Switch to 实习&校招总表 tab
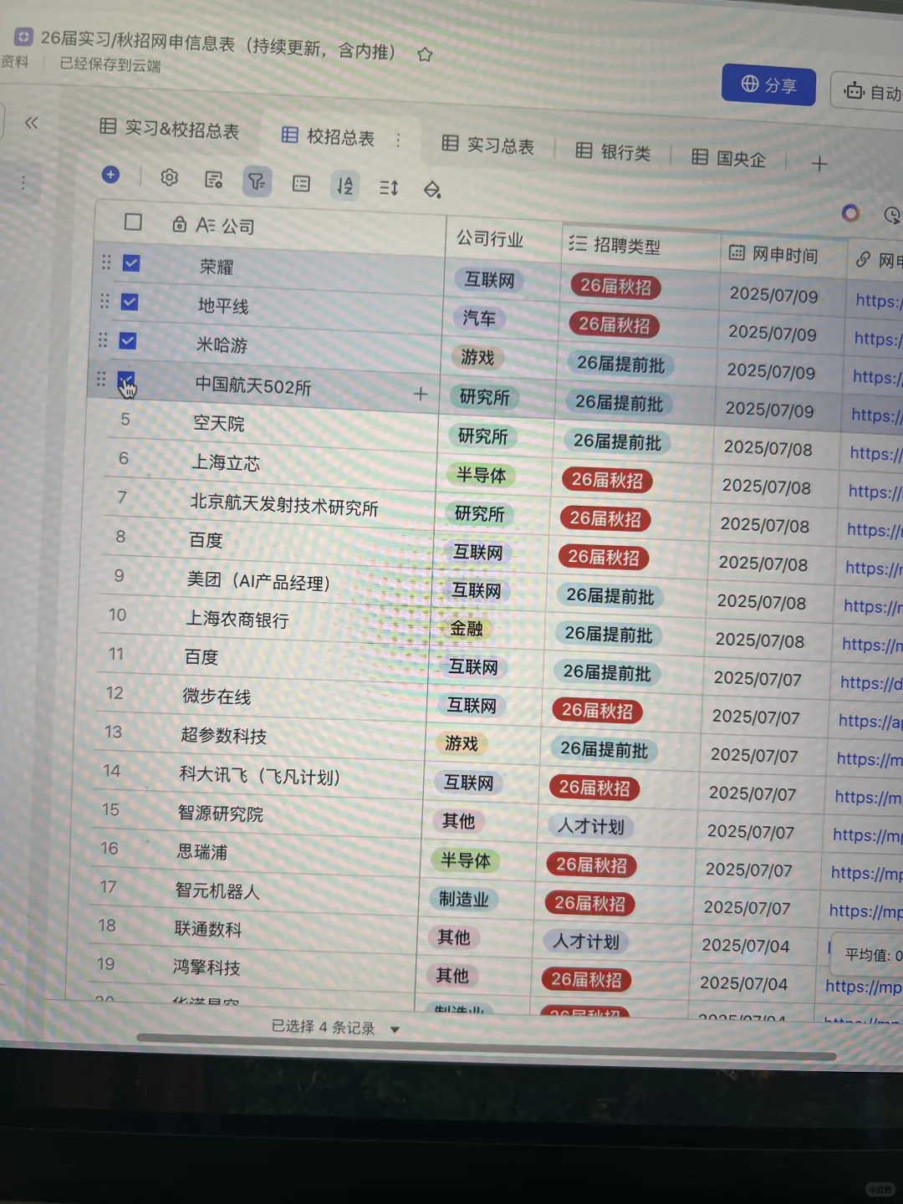Screen dimensions: 903x1204 (x=170, y=129)
